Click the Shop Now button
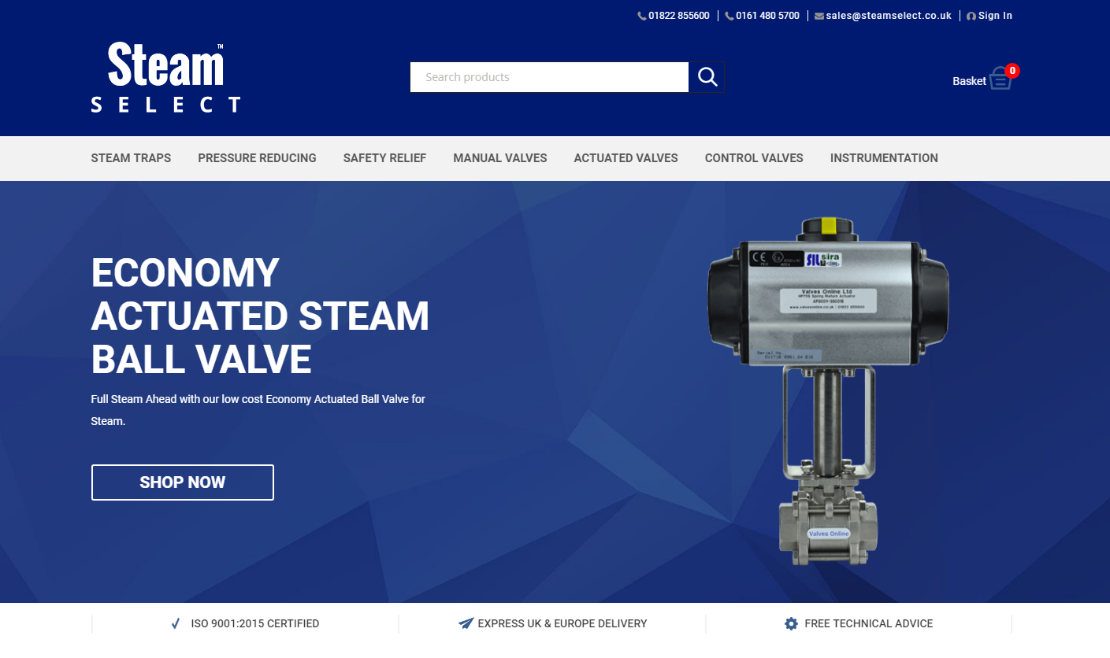 point(183,482)
